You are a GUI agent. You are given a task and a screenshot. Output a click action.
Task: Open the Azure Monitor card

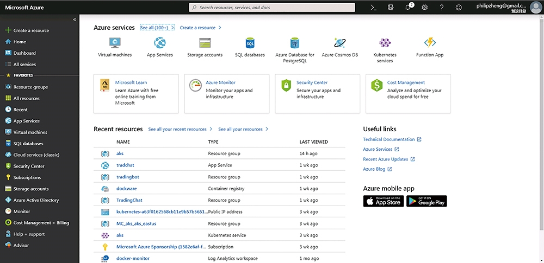pos(226,93)
